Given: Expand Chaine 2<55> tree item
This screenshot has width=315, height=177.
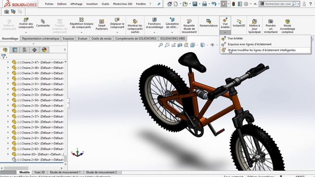Looking at the screenshot, I should pos(8,106).
